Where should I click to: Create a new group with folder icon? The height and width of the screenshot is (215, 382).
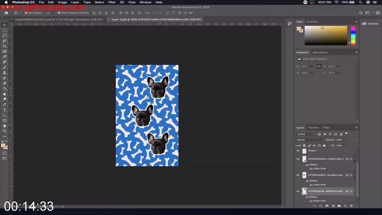click(x=339, y=206)
